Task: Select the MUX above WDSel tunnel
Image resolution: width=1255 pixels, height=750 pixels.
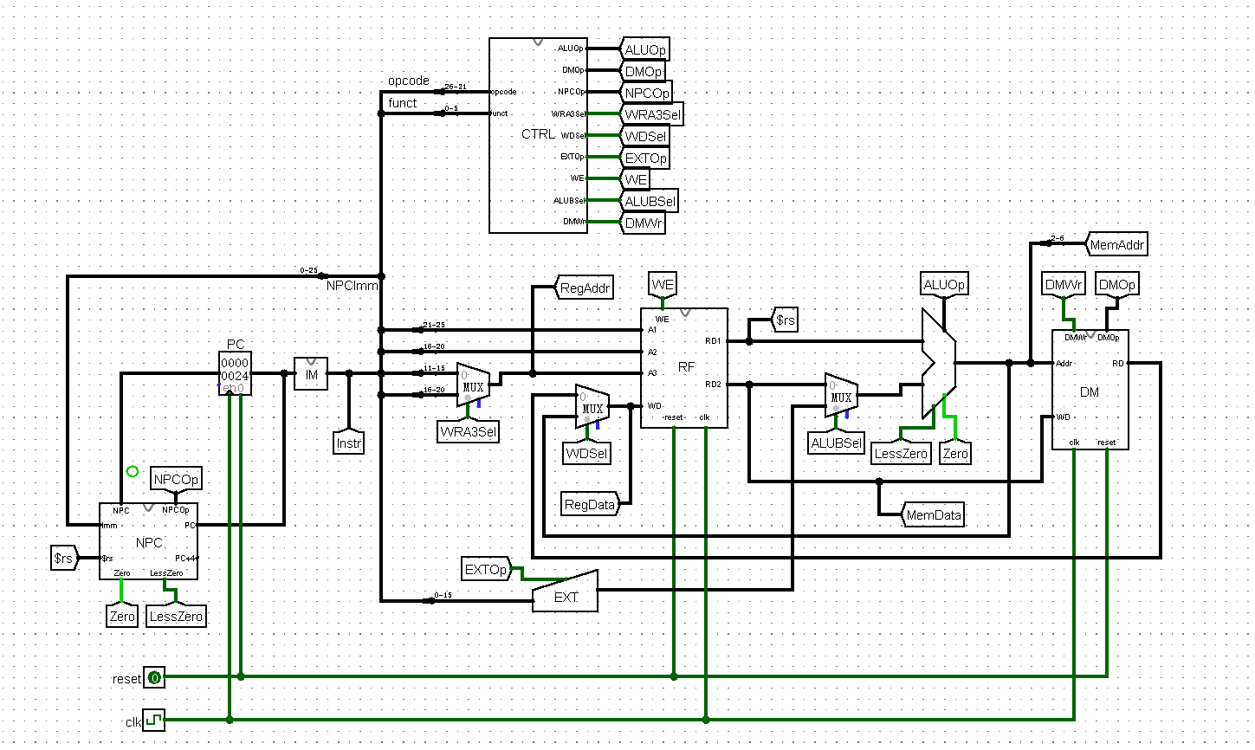Action: coord(592,406)
